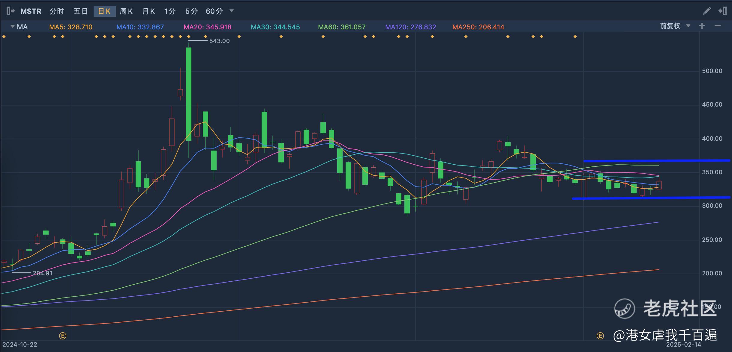Zoom in chart with plus icon
The height and width of the screenshot is (352, 732).
[x=702, y=26]
